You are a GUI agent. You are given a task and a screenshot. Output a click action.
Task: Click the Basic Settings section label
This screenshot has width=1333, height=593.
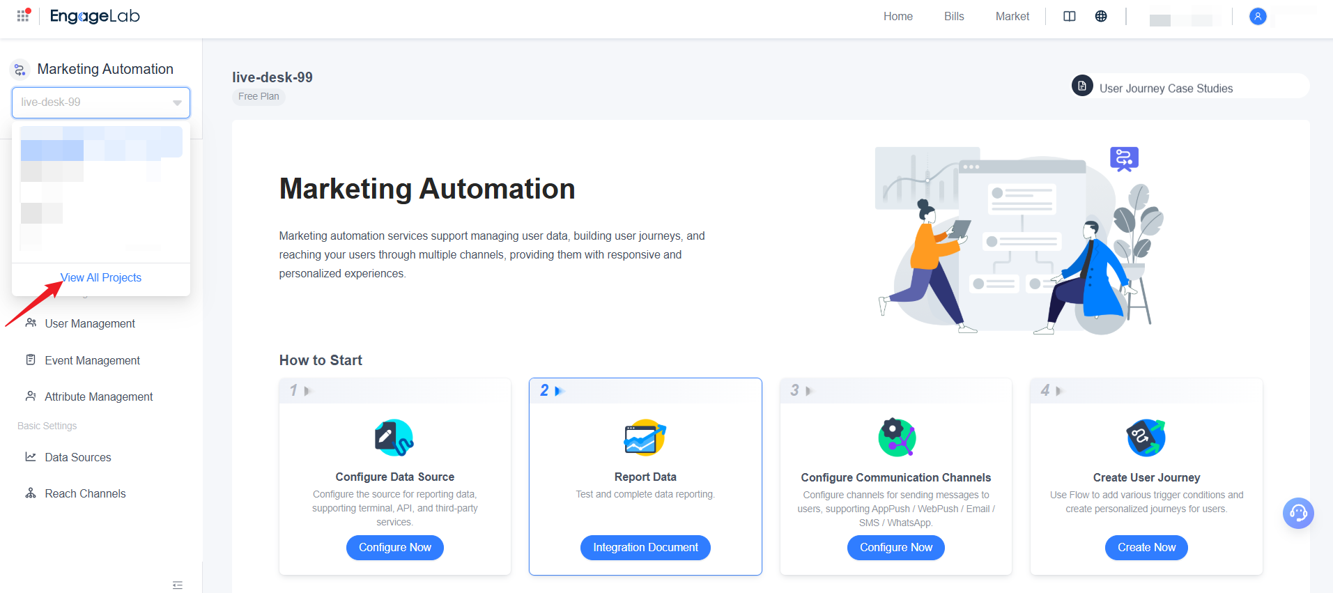(47, 426)
